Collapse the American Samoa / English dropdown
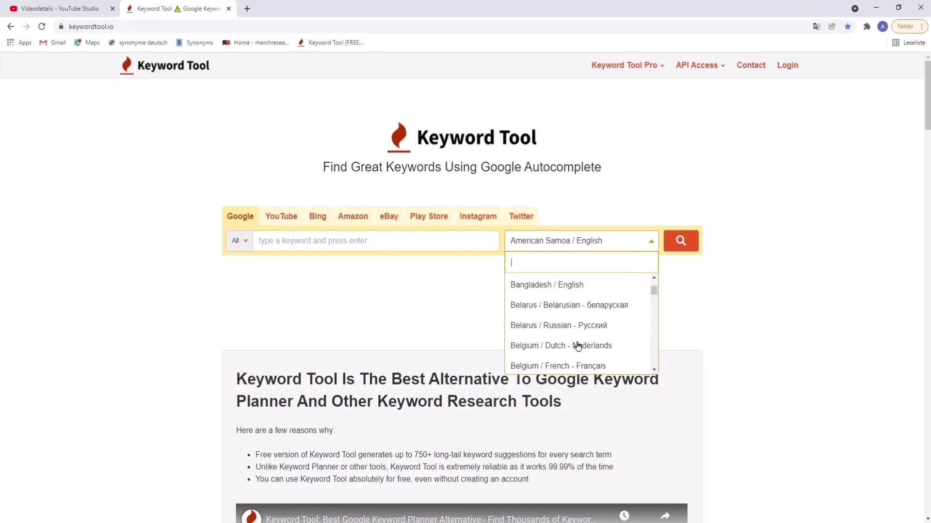The image size is (931, 523). 581,241
